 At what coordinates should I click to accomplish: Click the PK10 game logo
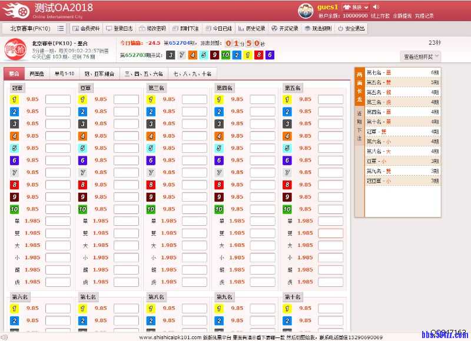[15, 51]
